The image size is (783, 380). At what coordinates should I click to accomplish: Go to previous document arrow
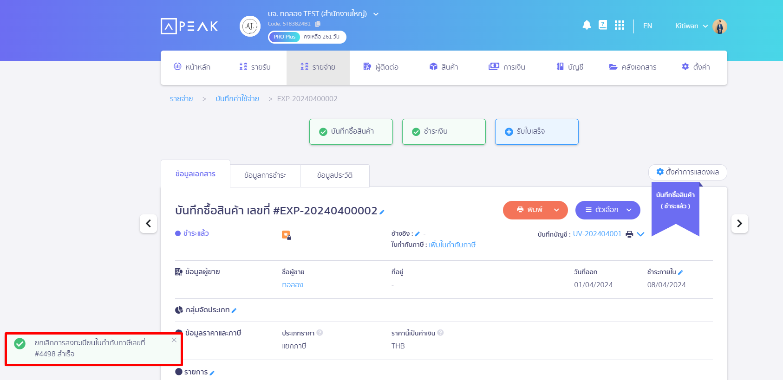pos(148,224)
